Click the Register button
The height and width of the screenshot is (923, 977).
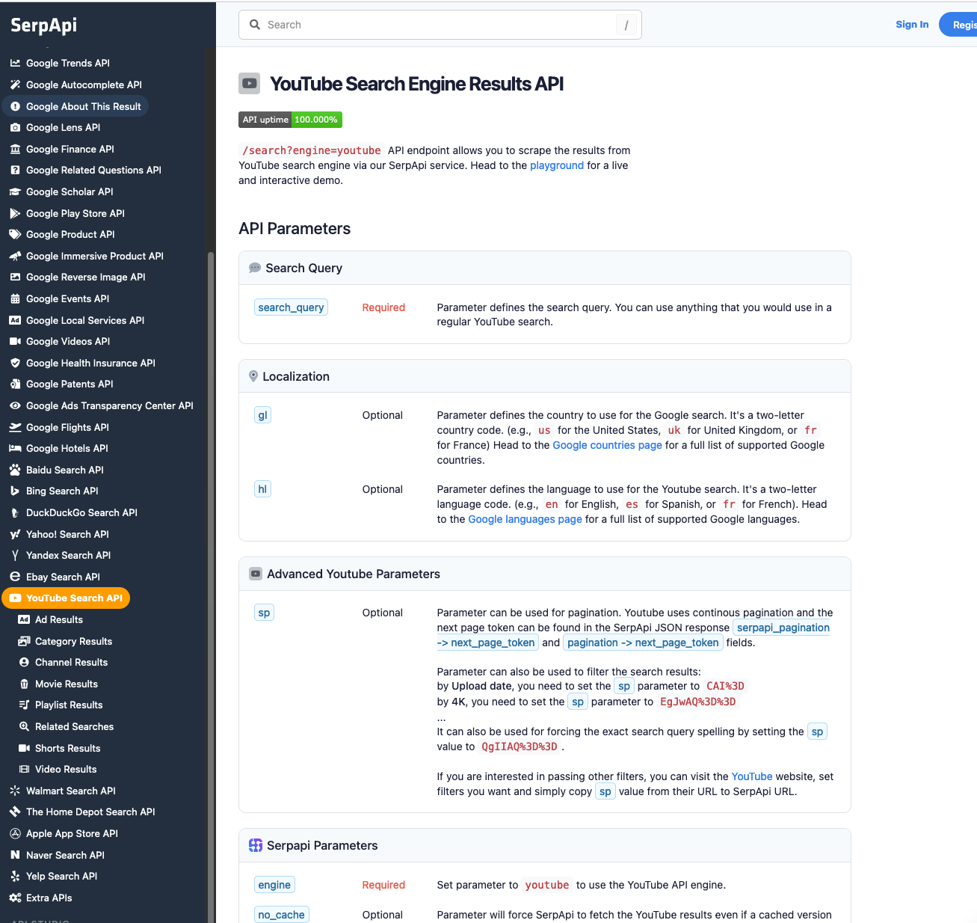[x=959, y=25]
